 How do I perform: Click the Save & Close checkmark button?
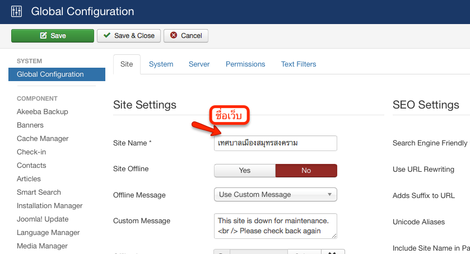[x=129, y=36]
